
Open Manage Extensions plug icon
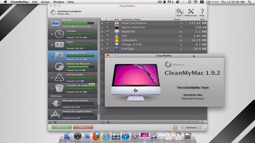55,103
